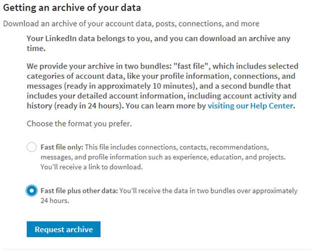
Task: Click the bold "Fast file only:" label text
Action: pyautogui.click(x=62, y=147)
